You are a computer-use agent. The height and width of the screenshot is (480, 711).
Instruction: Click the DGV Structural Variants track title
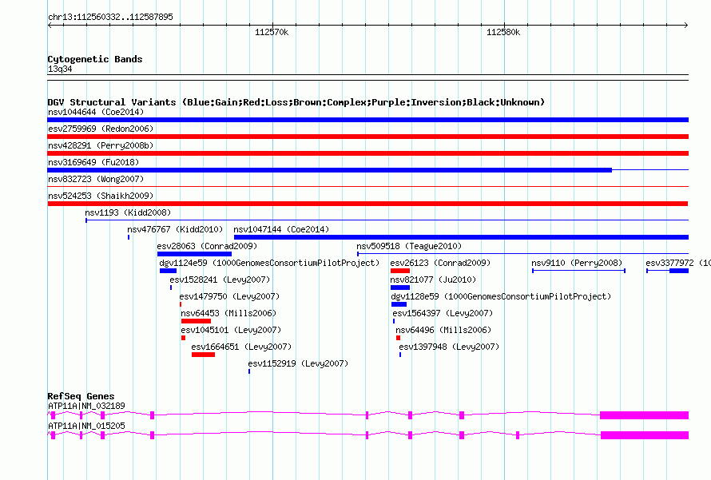tap(296, 102)
